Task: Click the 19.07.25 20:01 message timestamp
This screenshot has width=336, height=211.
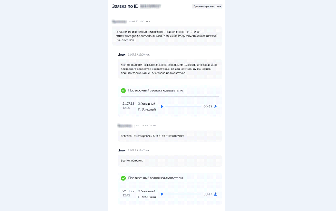Action: (140, 21)
